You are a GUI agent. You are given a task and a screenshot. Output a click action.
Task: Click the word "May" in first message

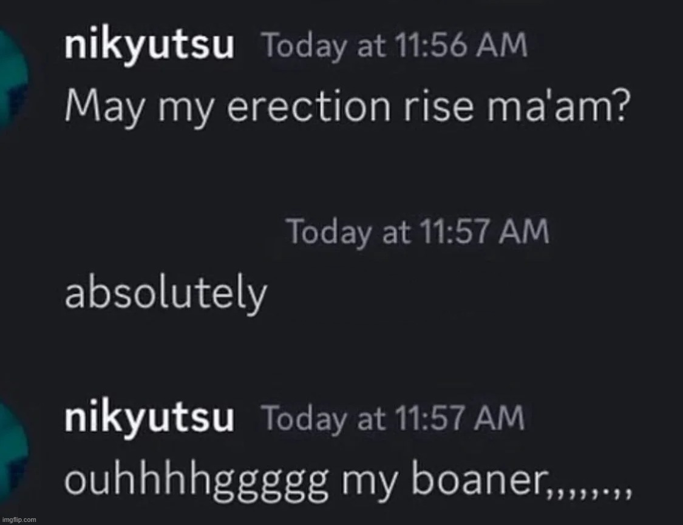pos(104,107)
